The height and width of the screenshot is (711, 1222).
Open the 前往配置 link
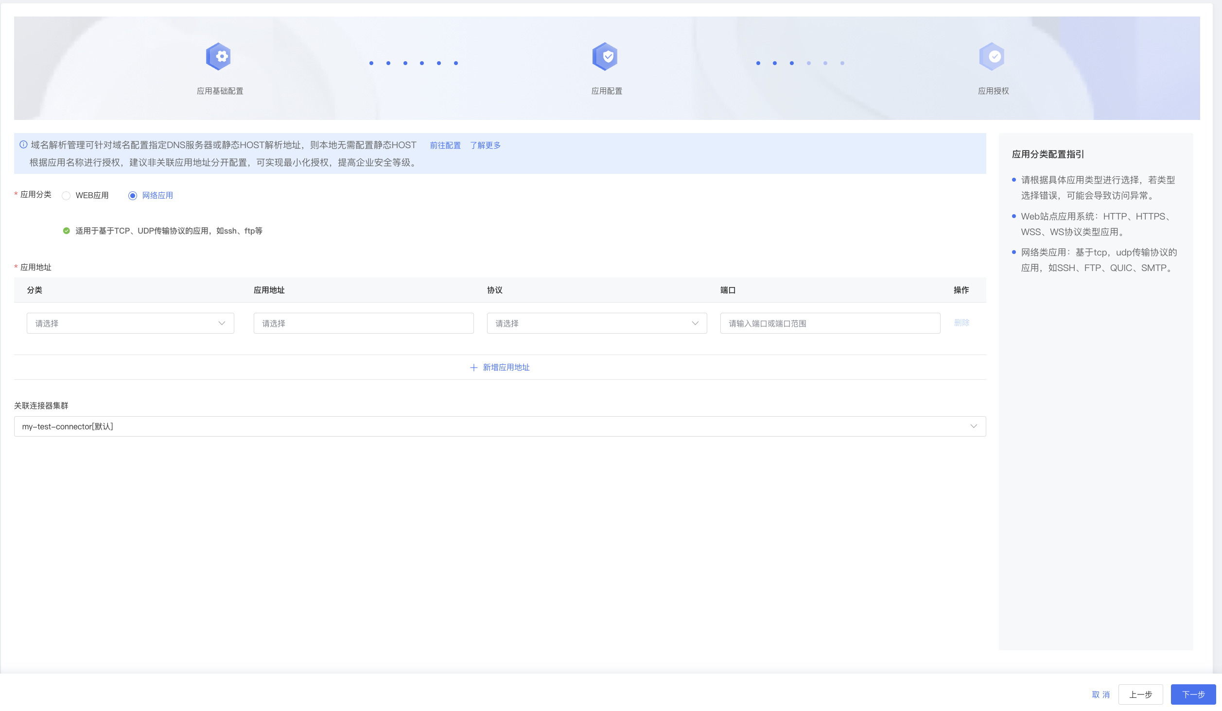coord(445,145)
